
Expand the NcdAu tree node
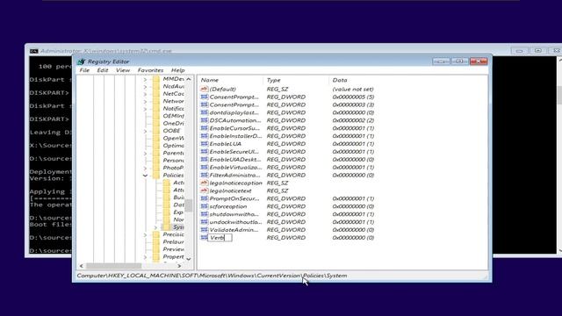click(145, 87)
